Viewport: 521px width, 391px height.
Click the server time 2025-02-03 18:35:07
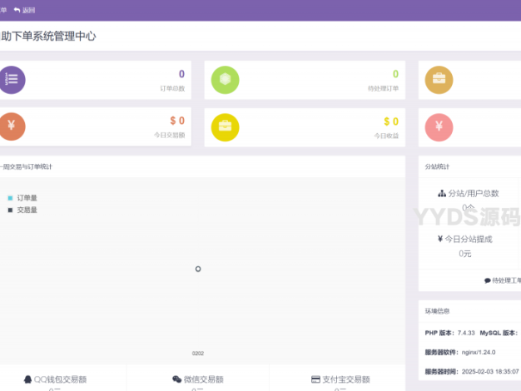[490, 371]
